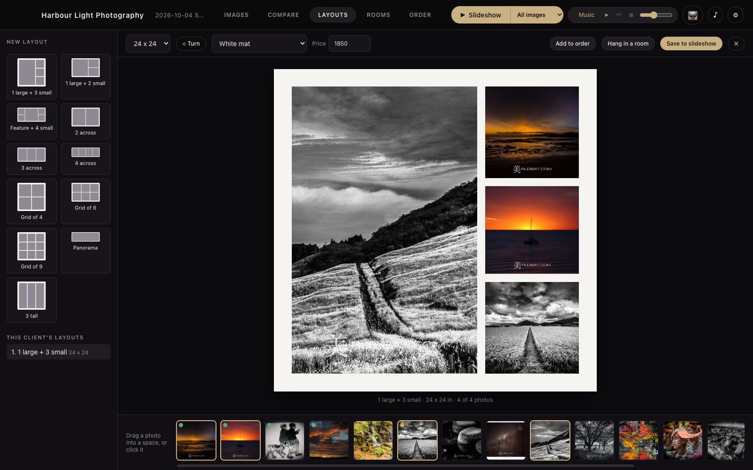Open settings with the gear icon
Screen dimensions: 753x470
click(736, 15)
